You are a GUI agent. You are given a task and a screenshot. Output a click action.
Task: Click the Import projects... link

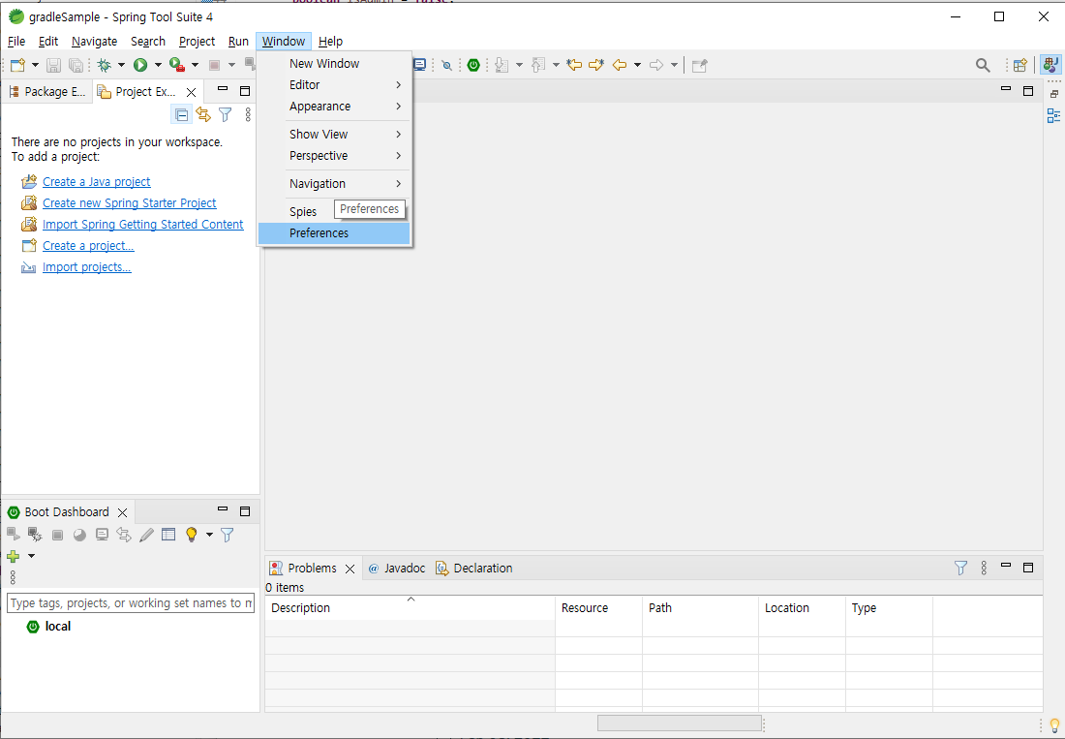[x=87, y=267]
